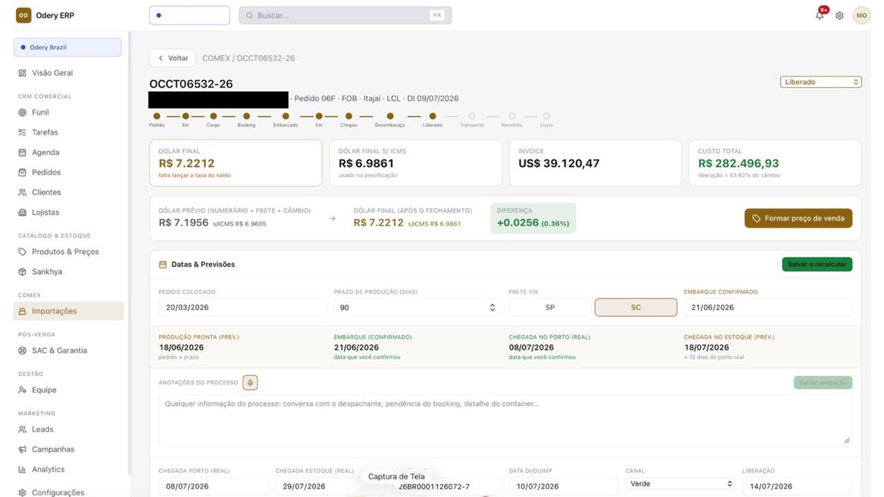Click the Custo Total R$ 282.496,93 card
This screenshot has width=884, height=497.
pyautogui.click(x=775, y=163)
